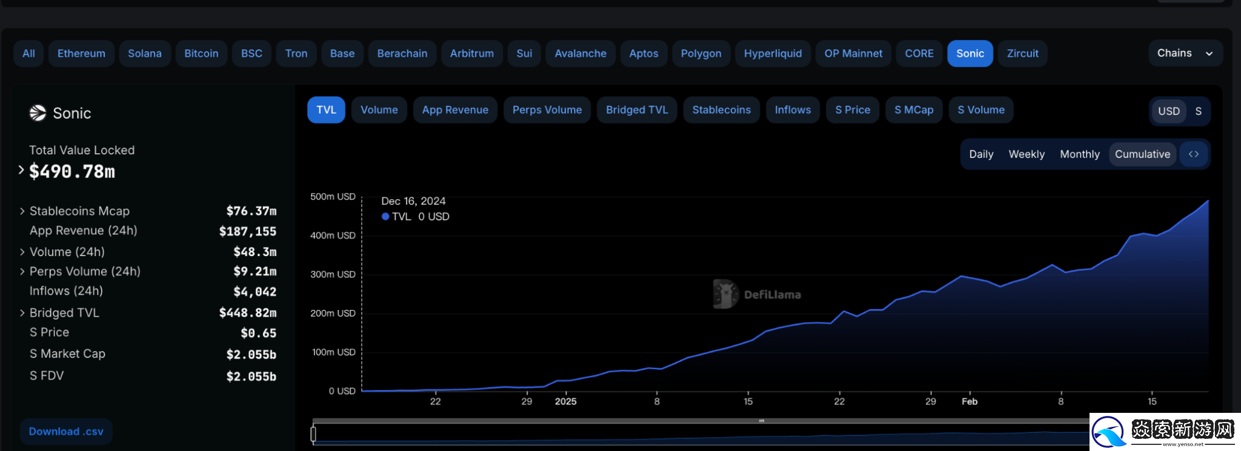Download the .csv data file
Viewport: 1241px width, 451px height.
66,432
